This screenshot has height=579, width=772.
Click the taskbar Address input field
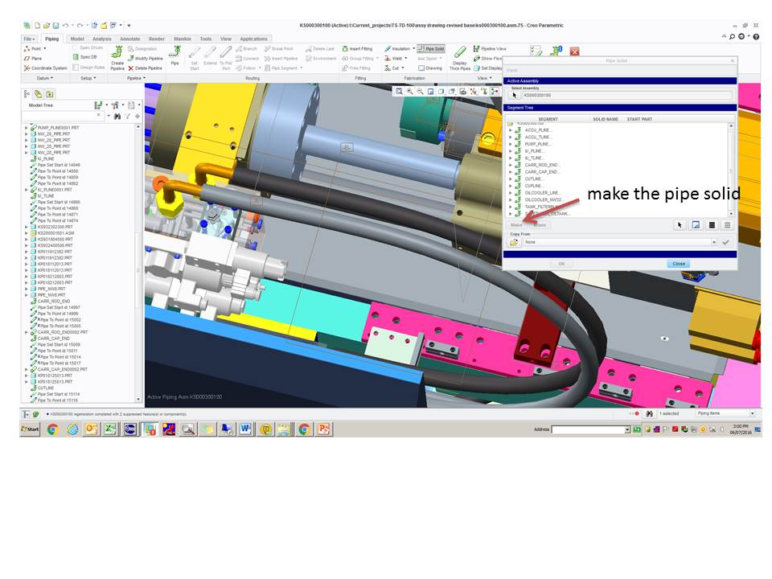click(x=589, y=429)
